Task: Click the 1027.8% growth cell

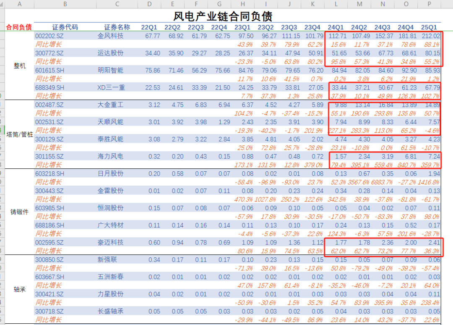Action: (266, 199)
